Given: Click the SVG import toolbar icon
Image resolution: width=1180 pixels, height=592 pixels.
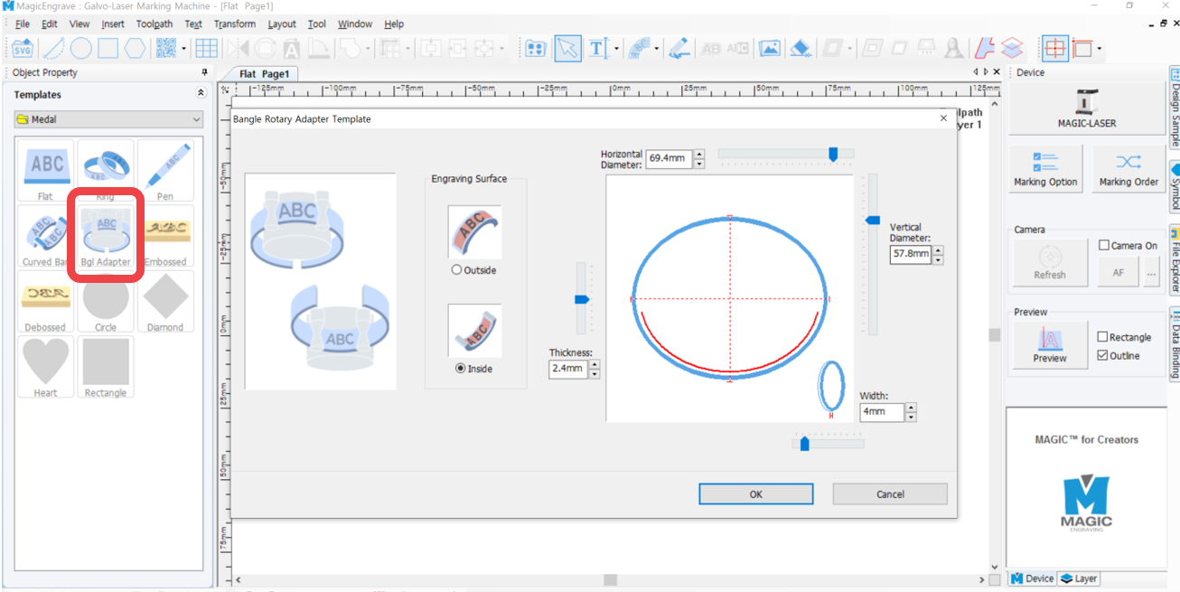Looking at the screenshot, I should [x=23, y=48].
